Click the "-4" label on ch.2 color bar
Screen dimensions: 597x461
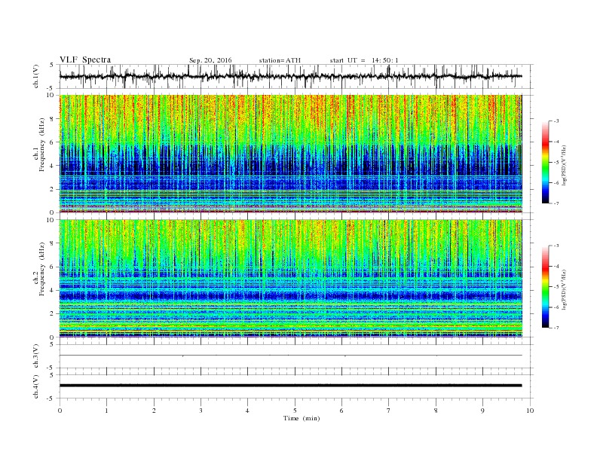(556, 266)
